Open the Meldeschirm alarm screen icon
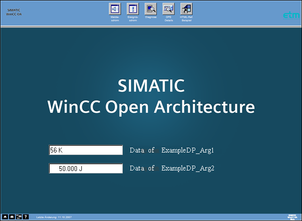Viewport: 302px width, 221px height. point(115,9)
